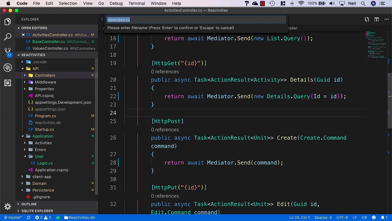
Task: Change end of line sequence LF
Action: coord(355,217)
